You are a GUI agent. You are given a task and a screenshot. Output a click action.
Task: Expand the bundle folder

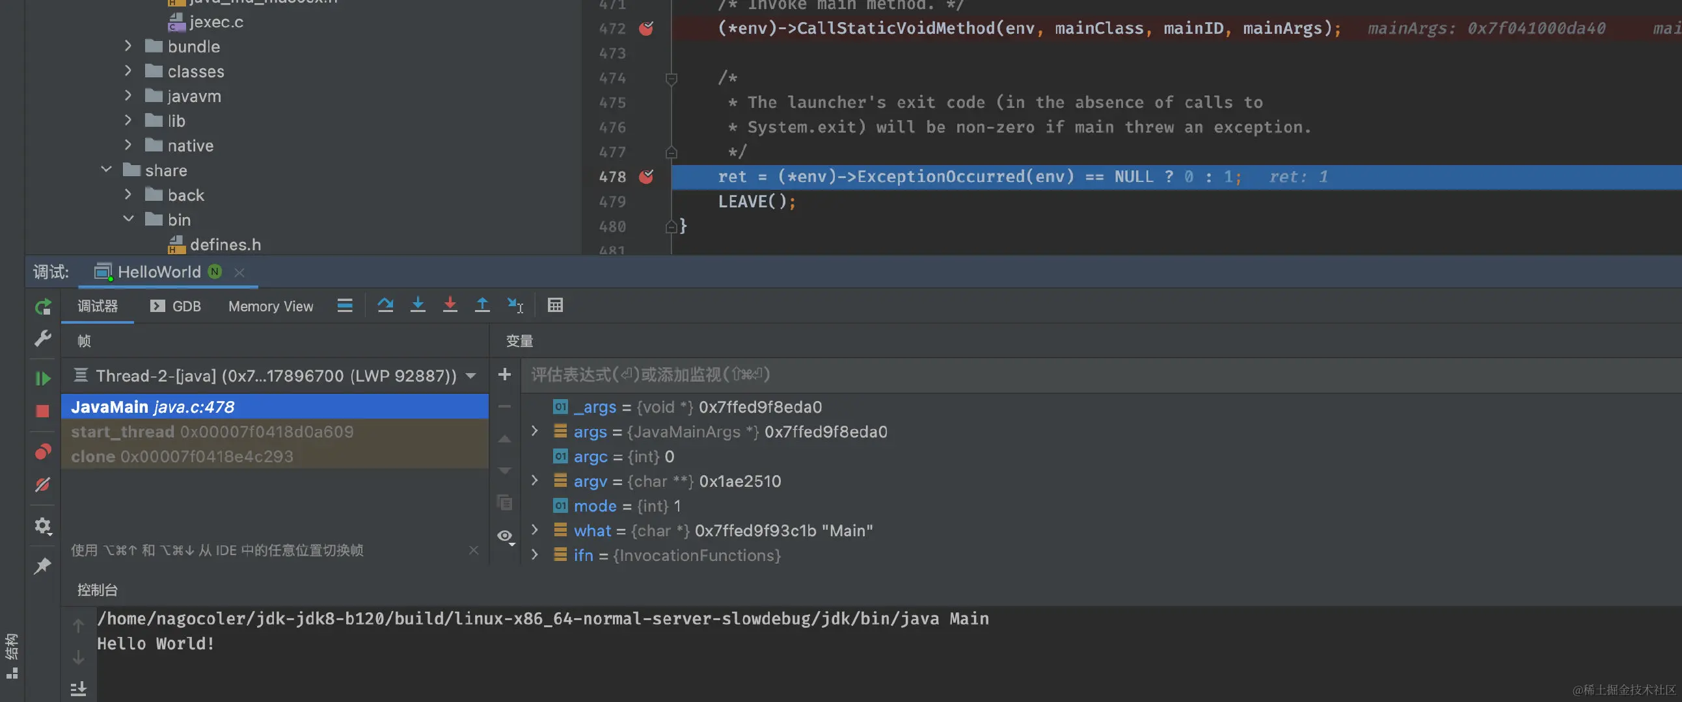(x=128, y=46)
